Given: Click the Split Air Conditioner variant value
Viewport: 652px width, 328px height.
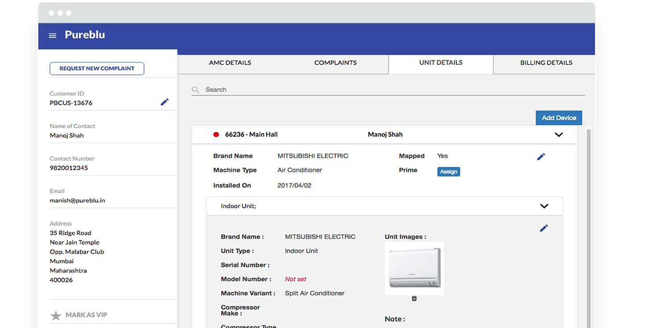Looking at the screenshot, I should pyautogui.click(x=315, y=293).
